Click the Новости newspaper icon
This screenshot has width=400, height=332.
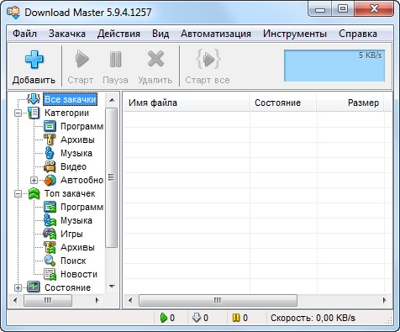(50, 274)
